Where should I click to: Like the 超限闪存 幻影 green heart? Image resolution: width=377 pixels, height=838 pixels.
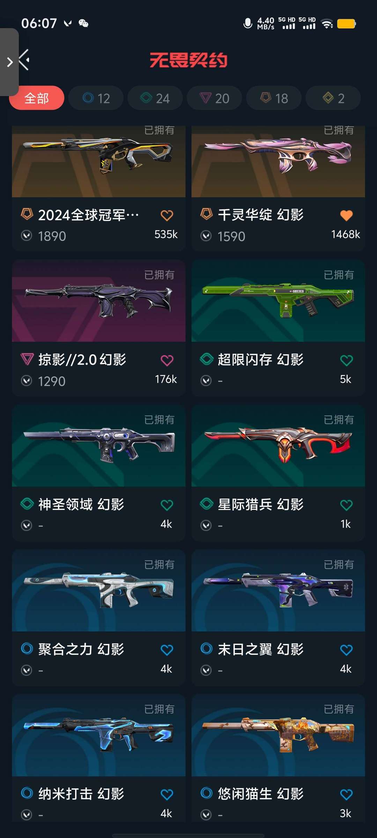(x=346, y=360)
